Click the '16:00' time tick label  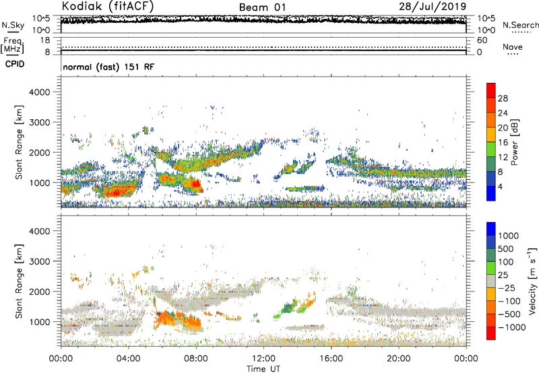click(331, 359)
